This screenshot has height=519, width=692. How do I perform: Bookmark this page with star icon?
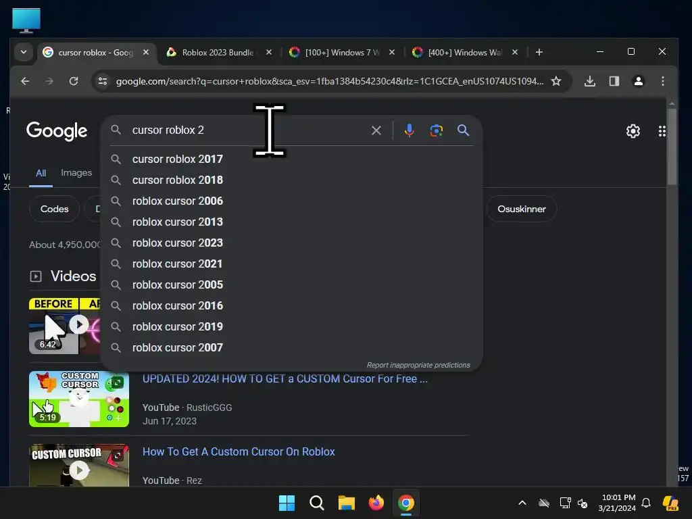(556, 81)
